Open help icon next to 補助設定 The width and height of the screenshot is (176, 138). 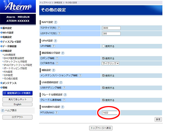point(54,70)
